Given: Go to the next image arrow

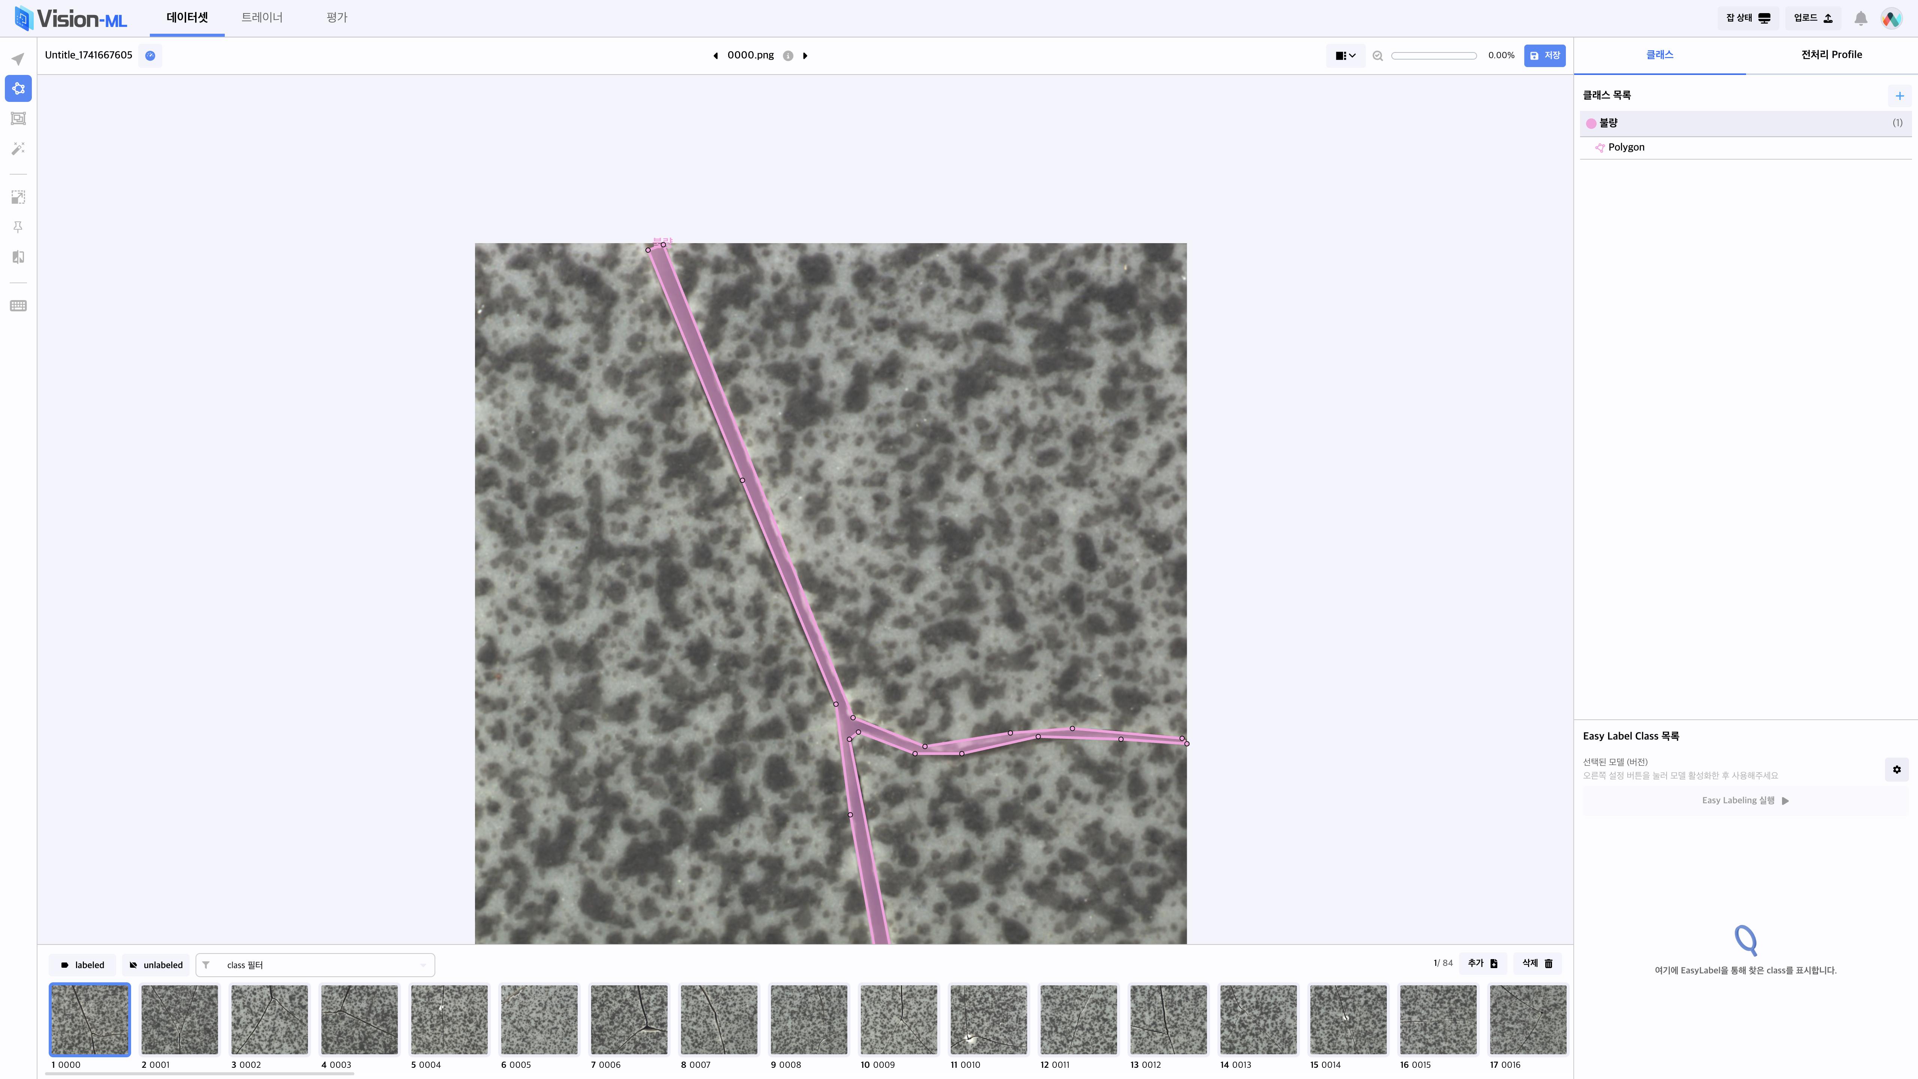Looking at the screenshot, I should click(805, 55).
